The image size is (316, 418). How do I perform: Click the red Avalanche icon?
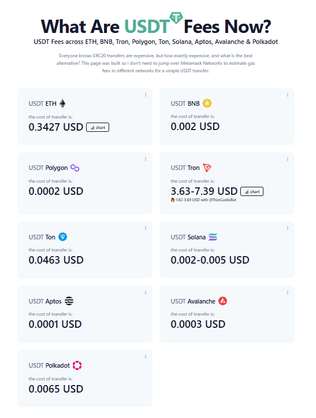pyautogui.click(x=223, y=301)
